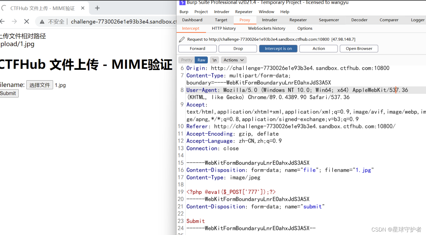Switch to the Raw view
This screenshot has height=235, width=426.
point(201,60)
